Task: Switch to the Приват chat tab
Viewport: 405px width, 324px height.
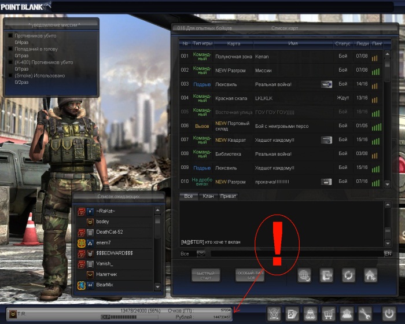Action: tap(228, 196)
